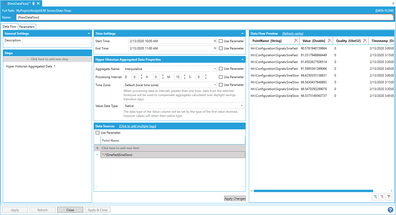396x215 pixels.
Task: Tick Use Parameter for End Time
Action: click(x=221, y=48)
